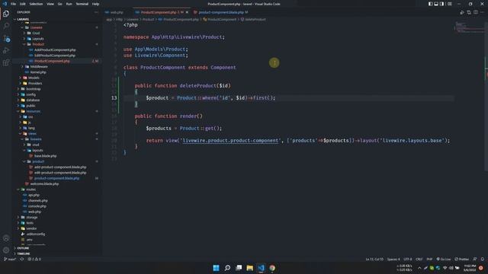Click the synchronize changes icon in status bar
Image resolution: width=488 pixels, height=274 pixels.
tap(22, 259)
